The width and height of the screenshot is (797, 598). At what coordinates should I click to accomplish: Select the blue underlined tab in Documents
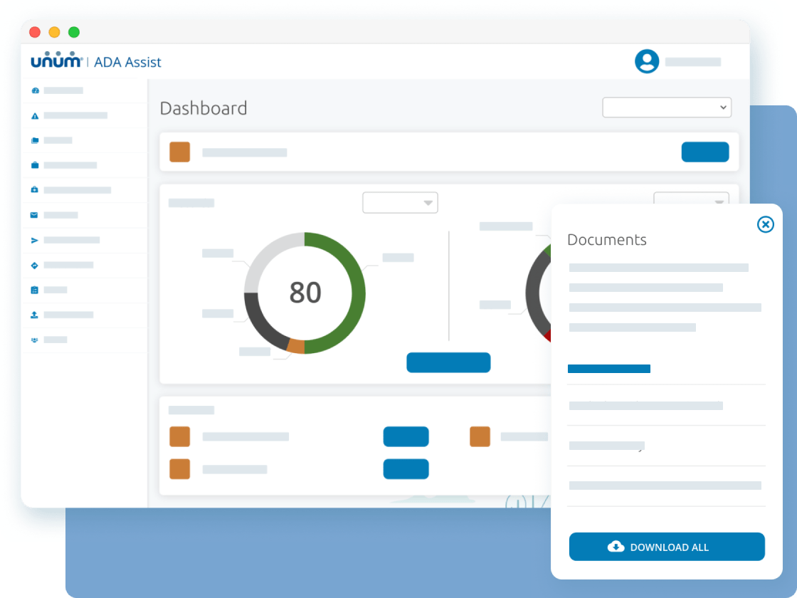[609, 369]
